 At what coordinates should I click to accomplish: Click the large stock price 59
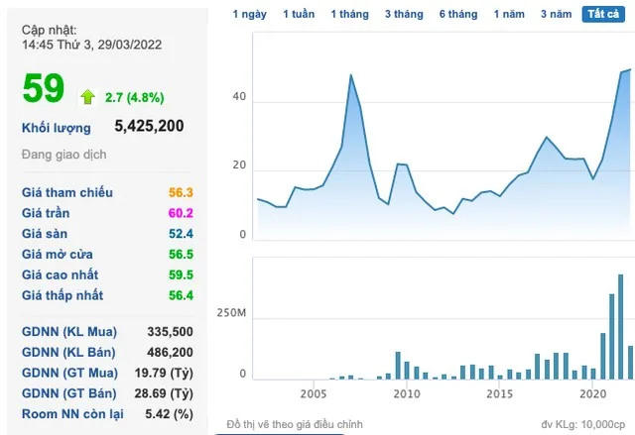tap(44, 89)
